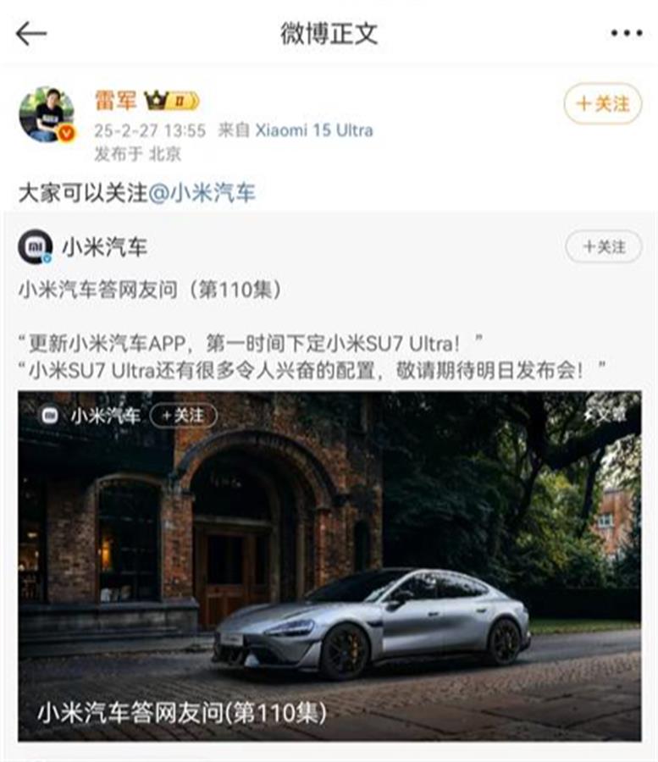The height and width of the screenshot is (762, 658).
Task: Open the SU7 Ultra car image
Action: (x=329, y=566)
